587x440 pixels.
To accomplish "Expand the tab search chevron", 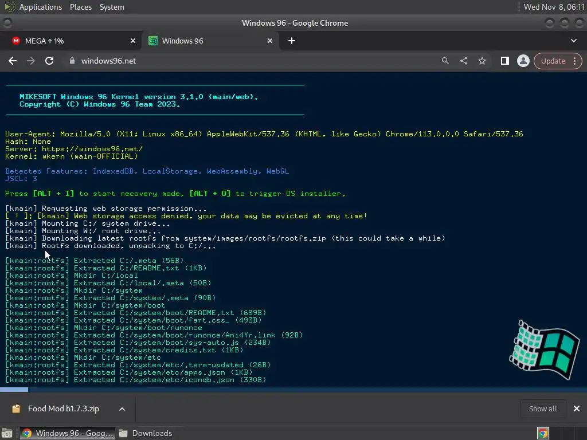I will [x=573, y=41].
